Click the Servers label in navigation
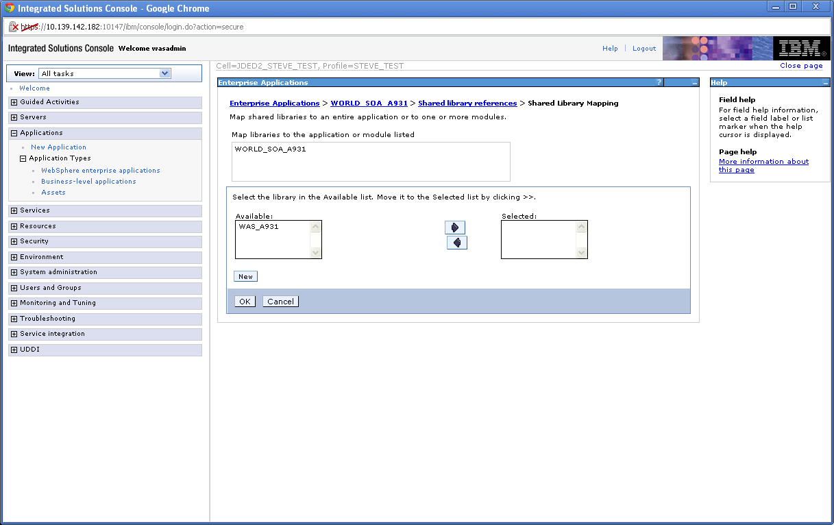The width and height of the screenshot is (834, 525). (x=33, y=117)
